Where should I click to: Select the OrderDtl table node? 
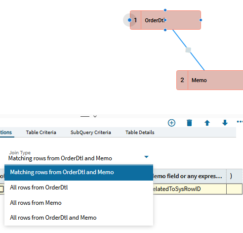coord(165,20)
